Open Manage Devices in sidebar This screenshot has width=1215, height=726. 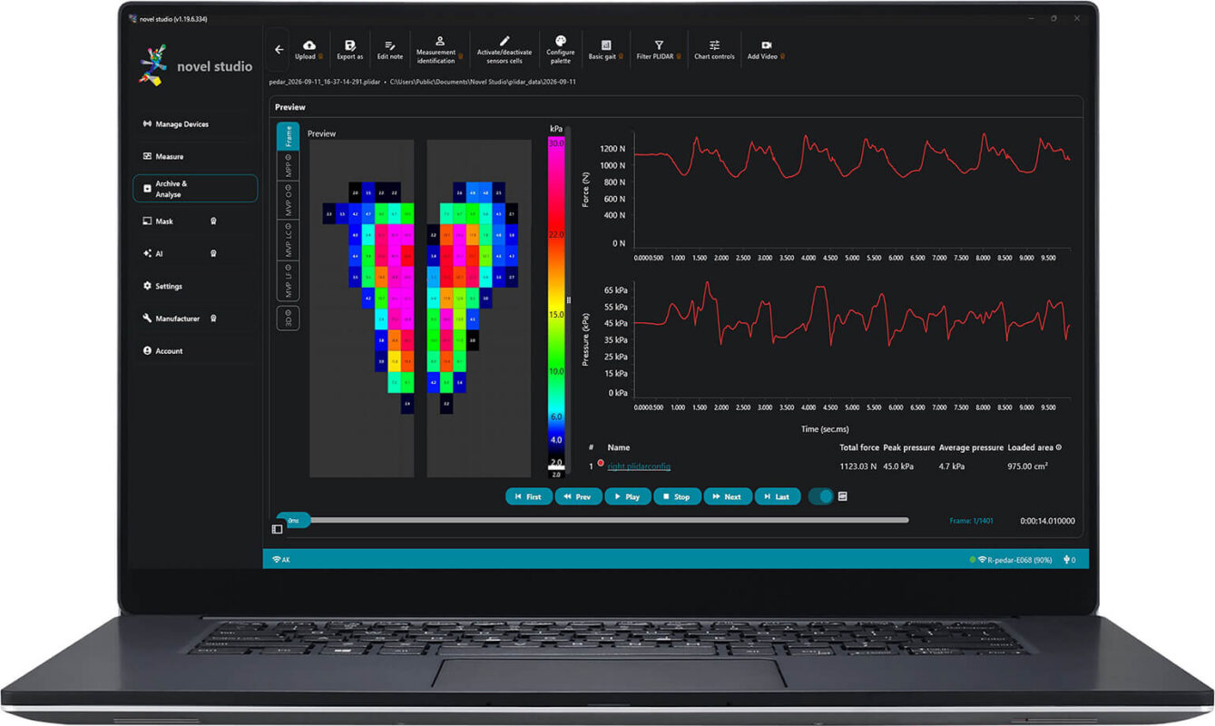coord(195,124)
